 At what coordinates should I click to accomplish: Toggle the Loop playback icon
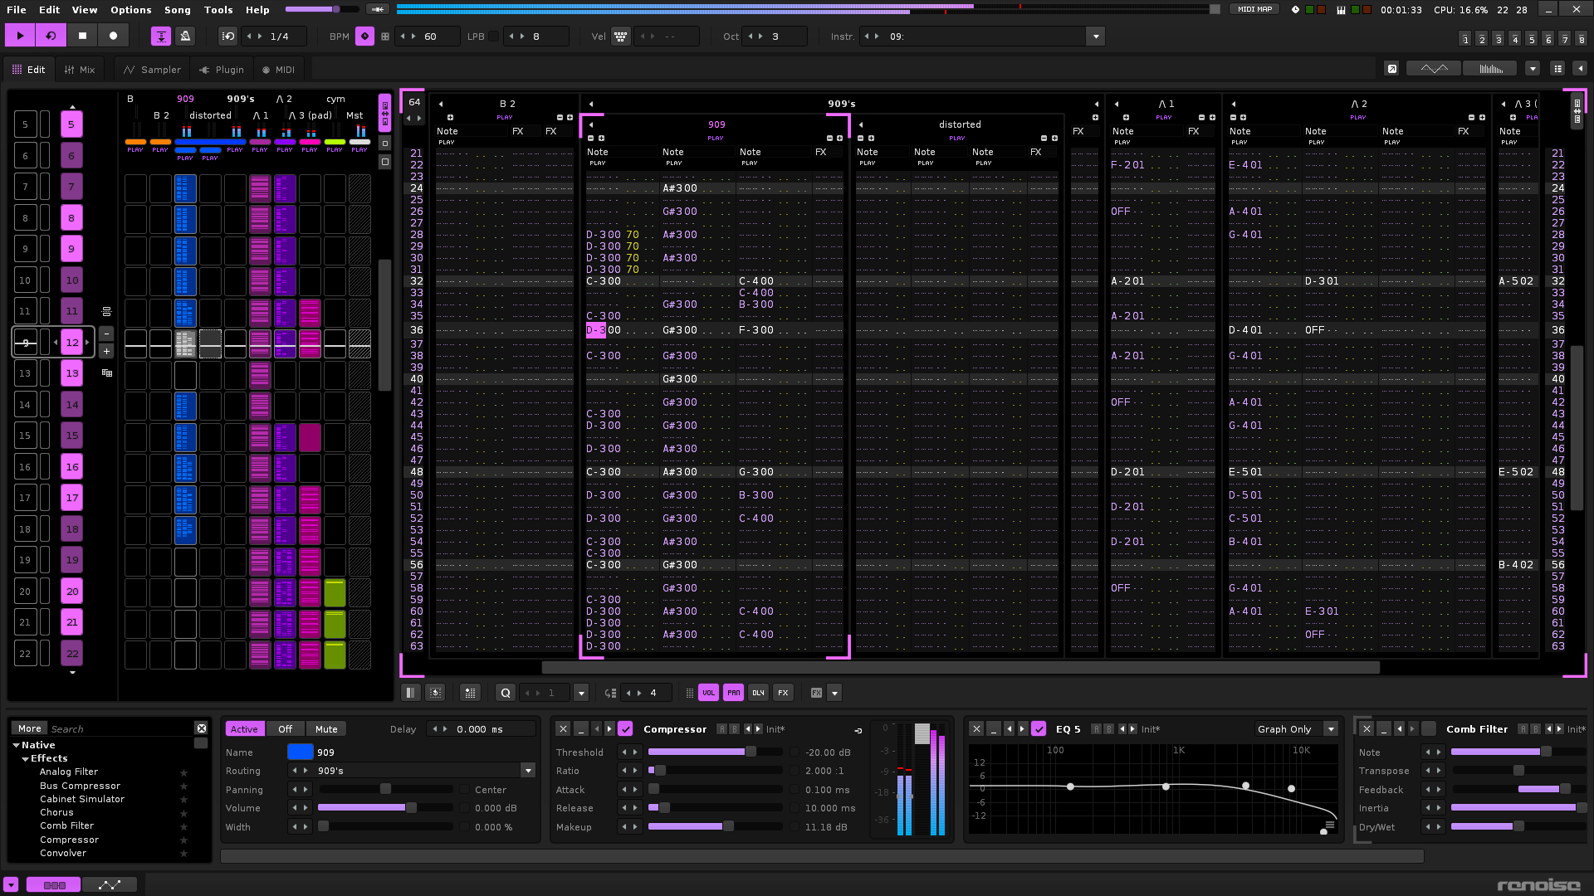point(51,37)
